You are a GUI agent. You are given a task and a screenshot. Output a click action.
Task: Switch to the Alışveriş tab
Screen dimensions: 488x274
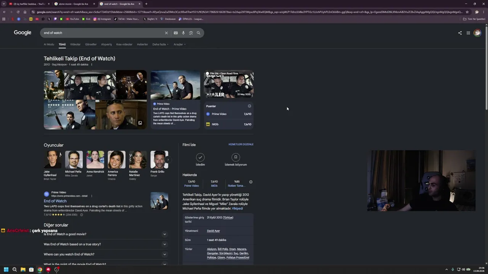pyautogui.click(x=106, y=44)
